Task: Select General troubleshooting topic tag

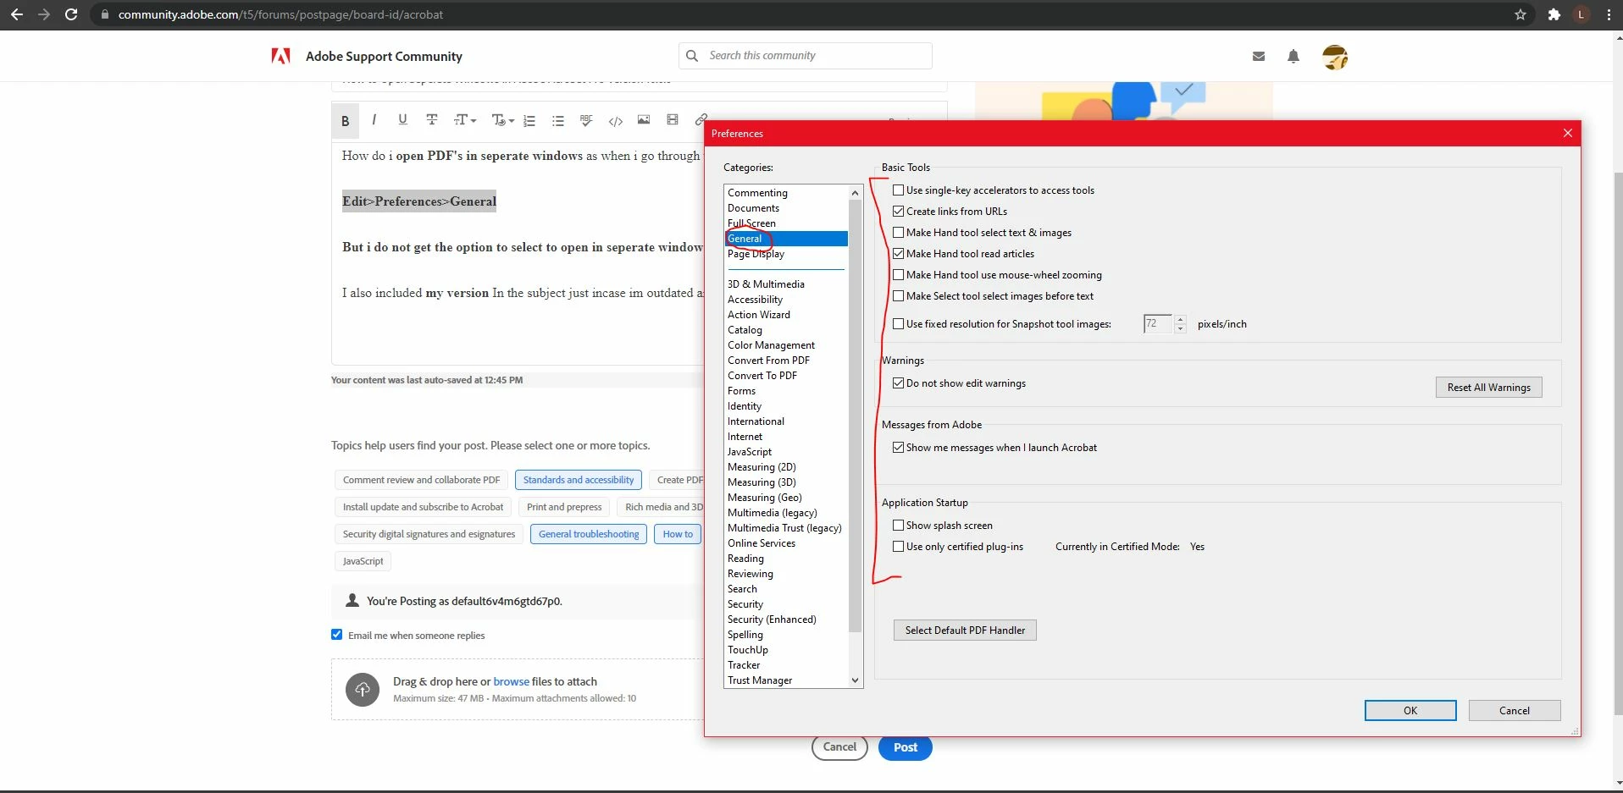Action: click(589, 534)
